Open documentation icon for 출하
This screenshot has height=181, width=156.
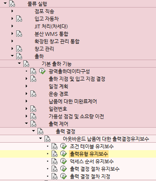click(19, 56)
